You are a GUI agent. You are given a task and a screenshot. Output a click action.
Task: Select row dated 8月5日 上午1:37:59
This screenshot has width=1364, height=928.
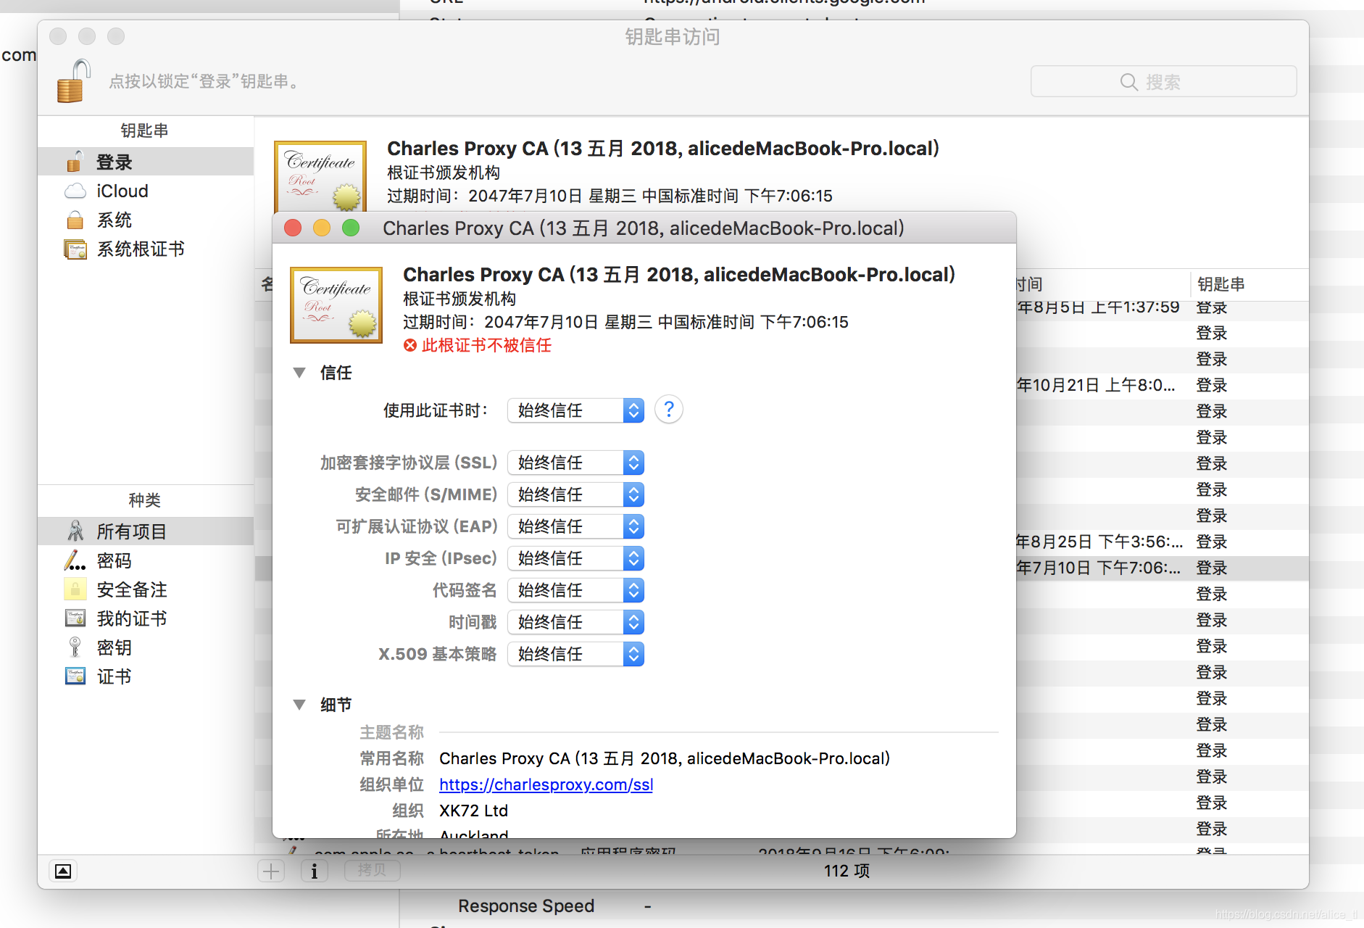pos(1163,307)
